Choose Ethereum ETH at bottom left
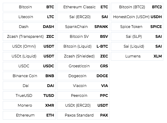This screenshot has height=123, width=167. click(x=29, y=115)
